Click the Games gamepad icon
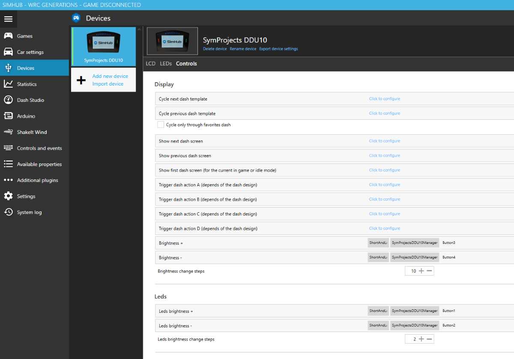The image size is (514, 359). pos(8,36)
